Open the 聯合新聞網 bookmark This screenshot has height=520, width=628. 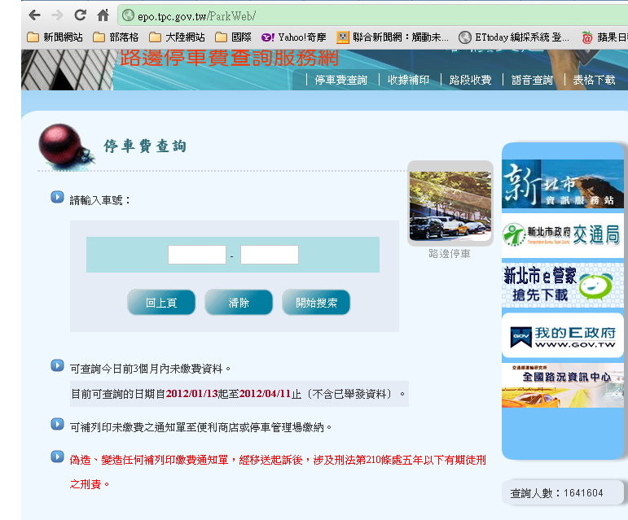click(393, 37)
